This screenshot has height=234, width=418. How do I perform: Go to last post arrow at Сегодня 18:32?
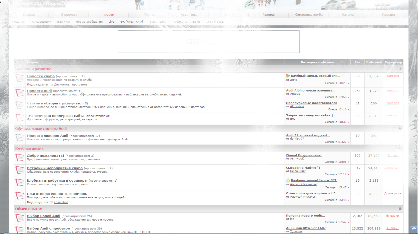point(348,122)
